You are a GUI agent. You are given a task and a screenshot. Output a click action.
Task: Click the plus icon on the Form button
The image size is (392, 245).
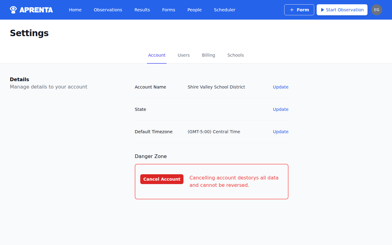(x=292, y=10)
